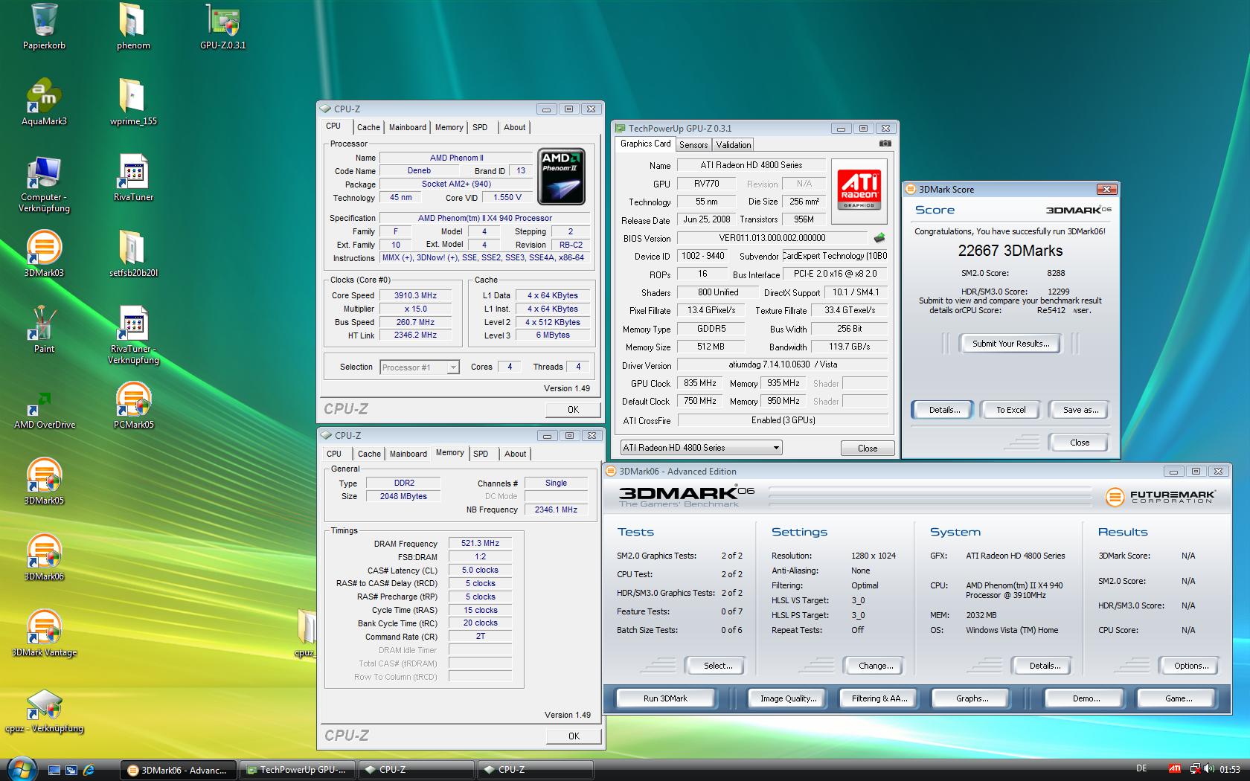Switch to Cache tab in upper CPU-Z
The image size is (1250, 781).
[x=368, y=127]
